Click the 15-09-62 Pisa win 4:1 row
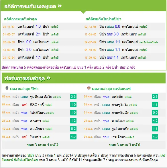 tap(124, 57)
